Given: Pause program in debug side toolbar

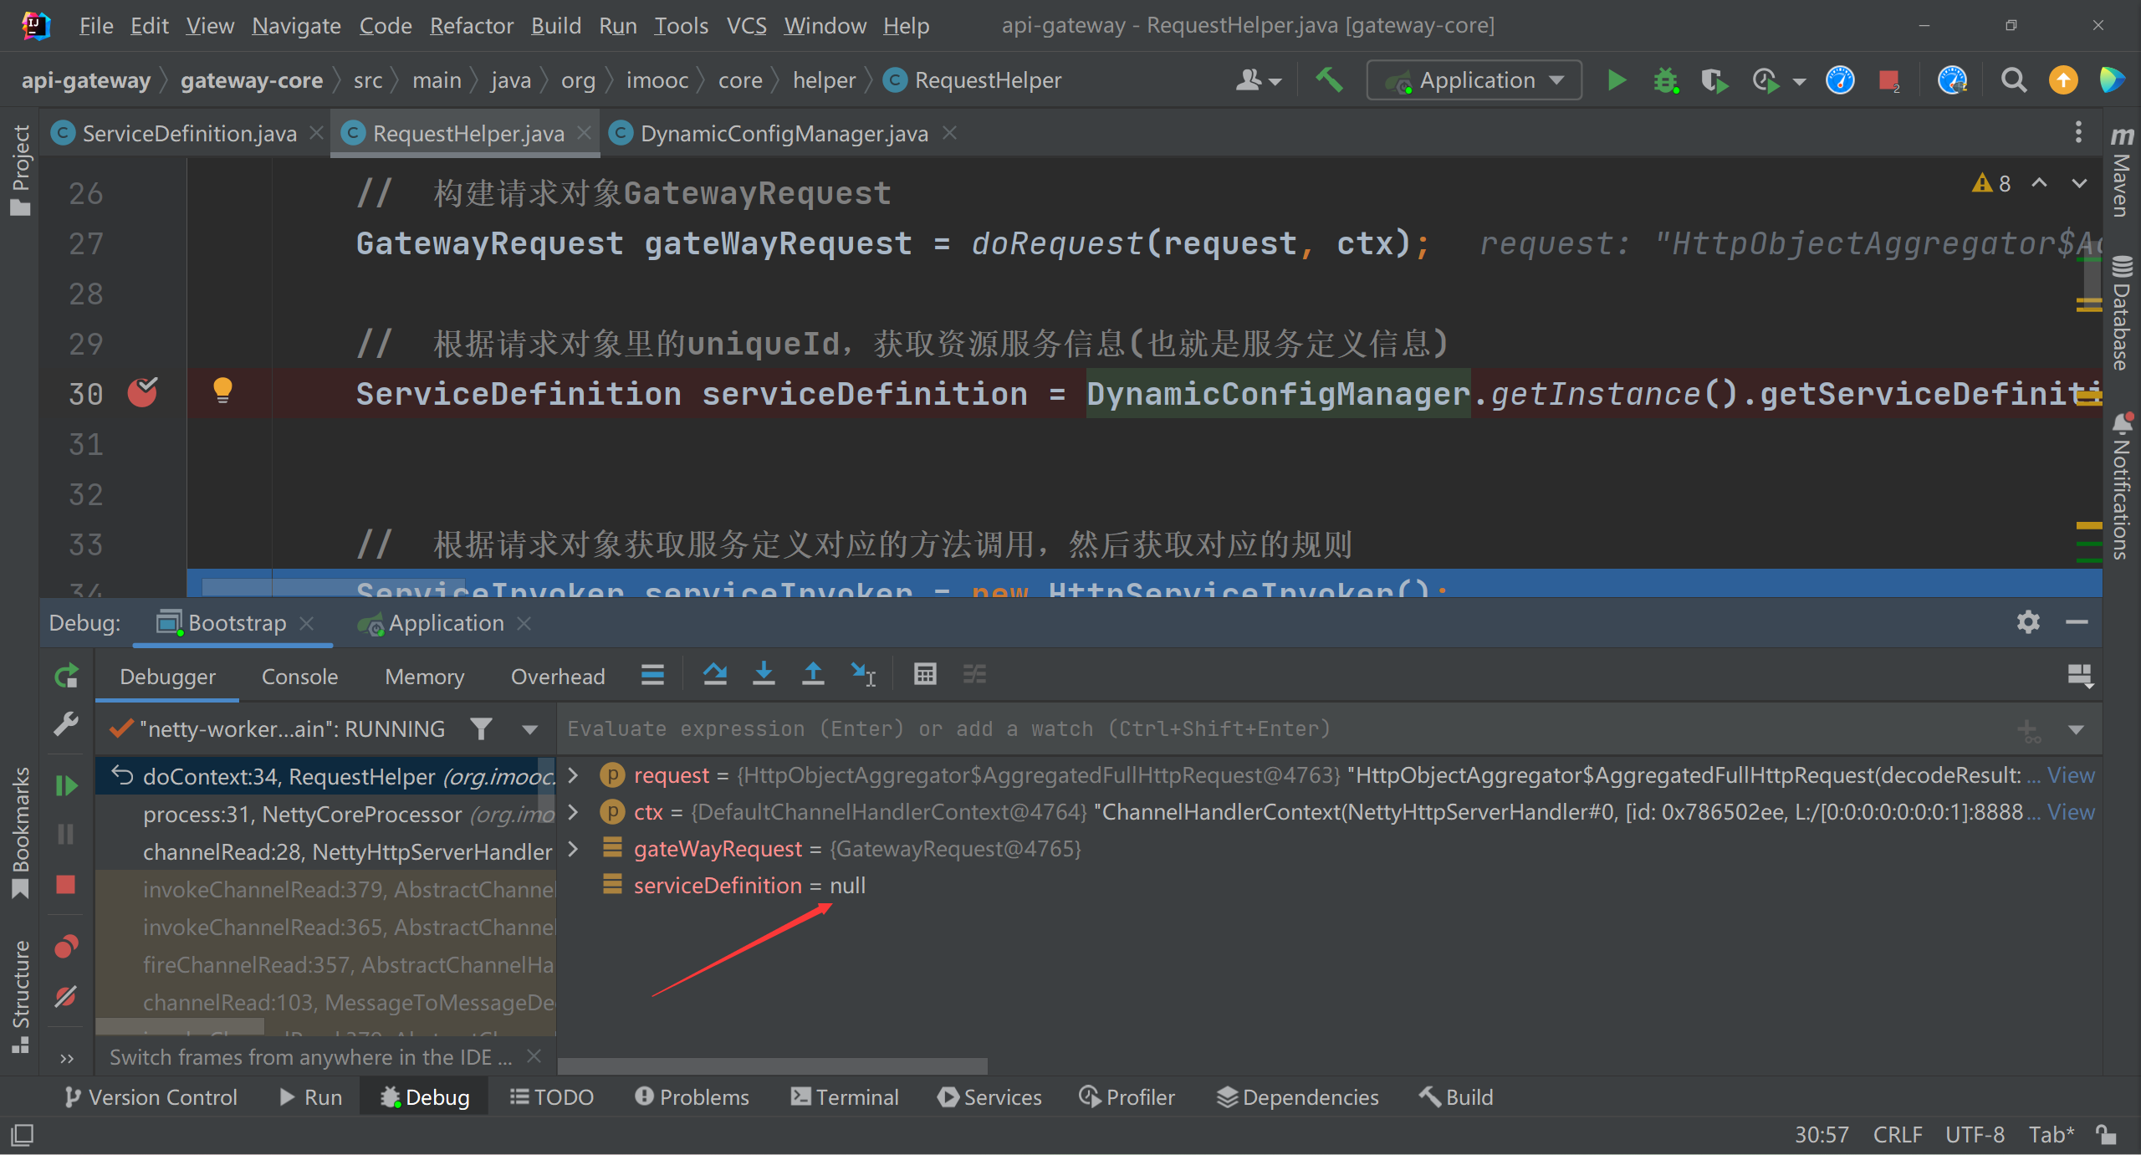Looking at the screenshot, I should tap(66, 834).
